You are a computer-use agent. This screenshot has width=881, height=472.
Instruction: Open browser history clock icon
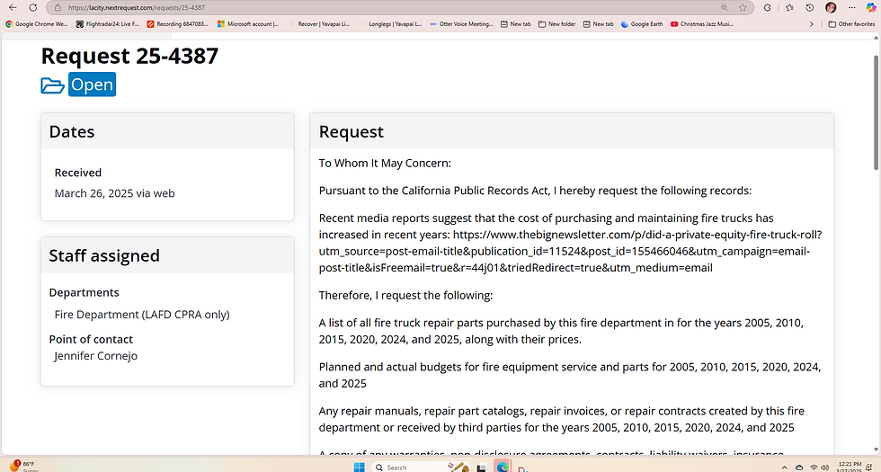pos(810,8)
